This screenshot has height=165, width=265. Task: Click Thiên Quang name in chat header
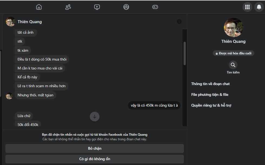pos(30,22)
